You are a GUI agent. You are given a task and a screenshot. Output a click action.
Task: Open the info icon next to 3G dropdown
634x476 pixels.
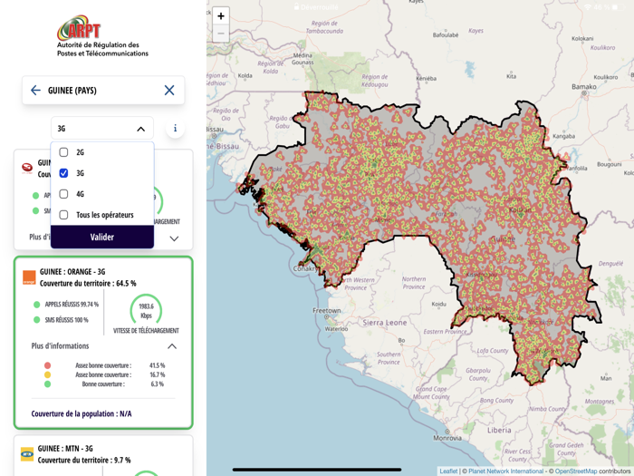(x=175, y=129)
